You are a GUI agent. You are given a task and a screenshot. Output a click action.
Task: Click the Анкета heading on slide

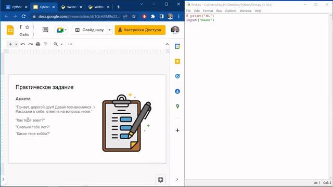[x=23, y=99]
